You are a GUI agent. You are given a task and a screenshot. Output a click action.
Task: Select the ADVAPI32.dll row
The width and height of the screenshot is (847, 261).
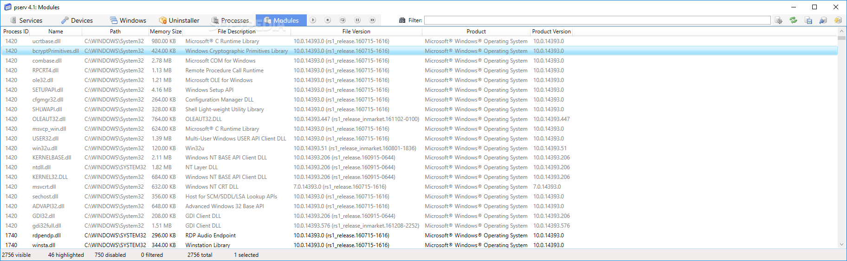(x=420, y=206)
